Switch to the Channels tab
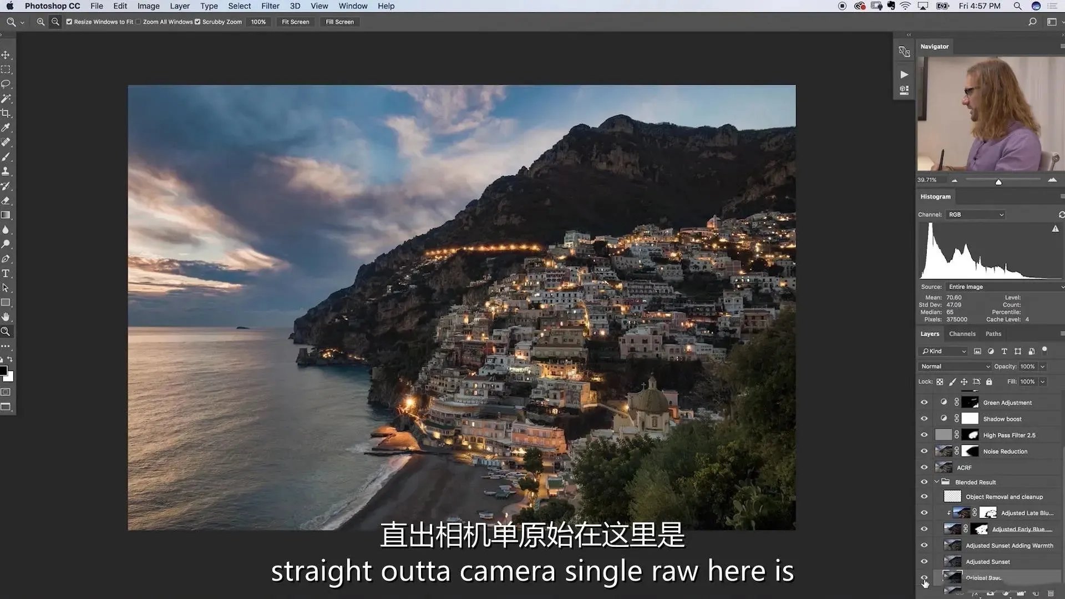The image size is (1065, 599). pyautogui.click(x=962, y=334)
